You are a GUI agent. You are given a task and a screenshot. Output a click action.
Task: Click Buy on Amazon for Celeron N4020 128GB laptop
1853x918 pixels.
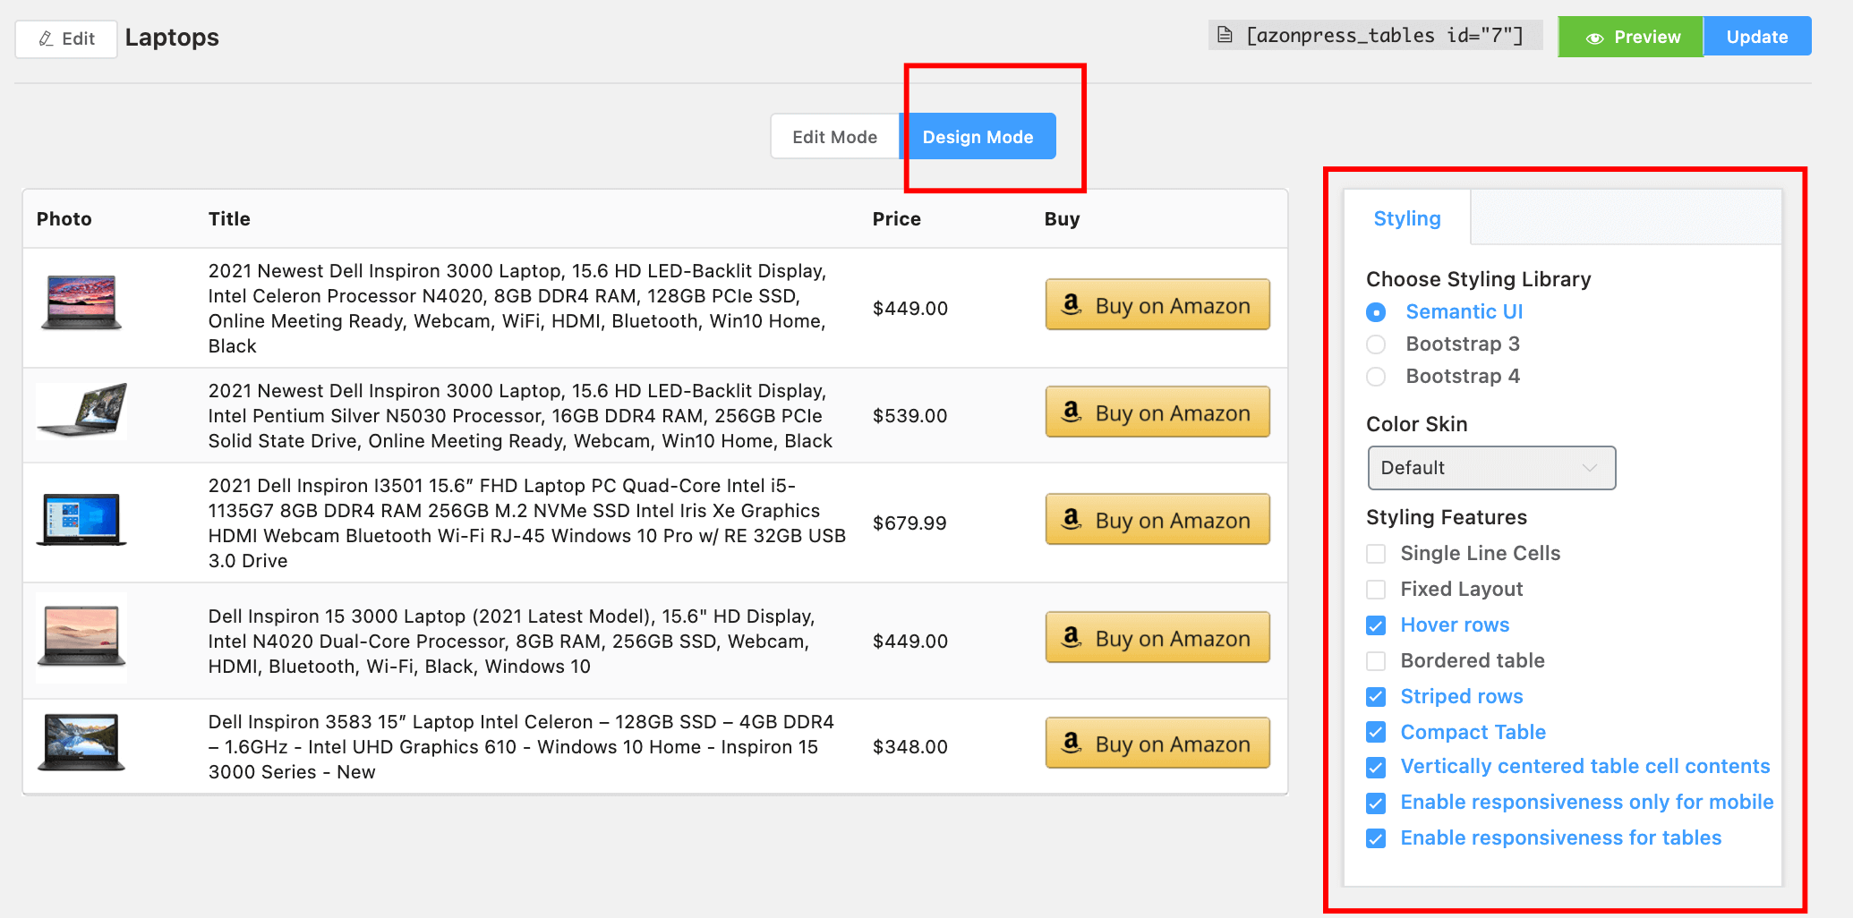point(1157,305)
